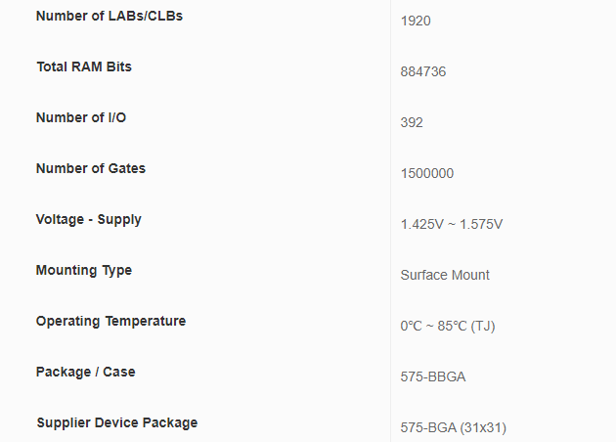The height and width of the screenshot is (442, 616).
Task: Click the Voltage - Supply label
Action: coord(89,219)
